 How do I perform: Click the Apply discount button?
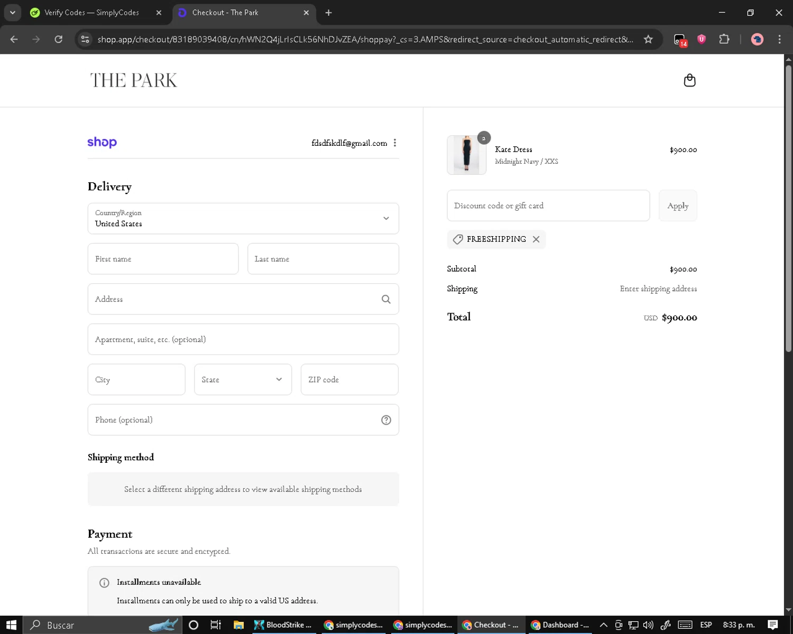tap(678, 206)
